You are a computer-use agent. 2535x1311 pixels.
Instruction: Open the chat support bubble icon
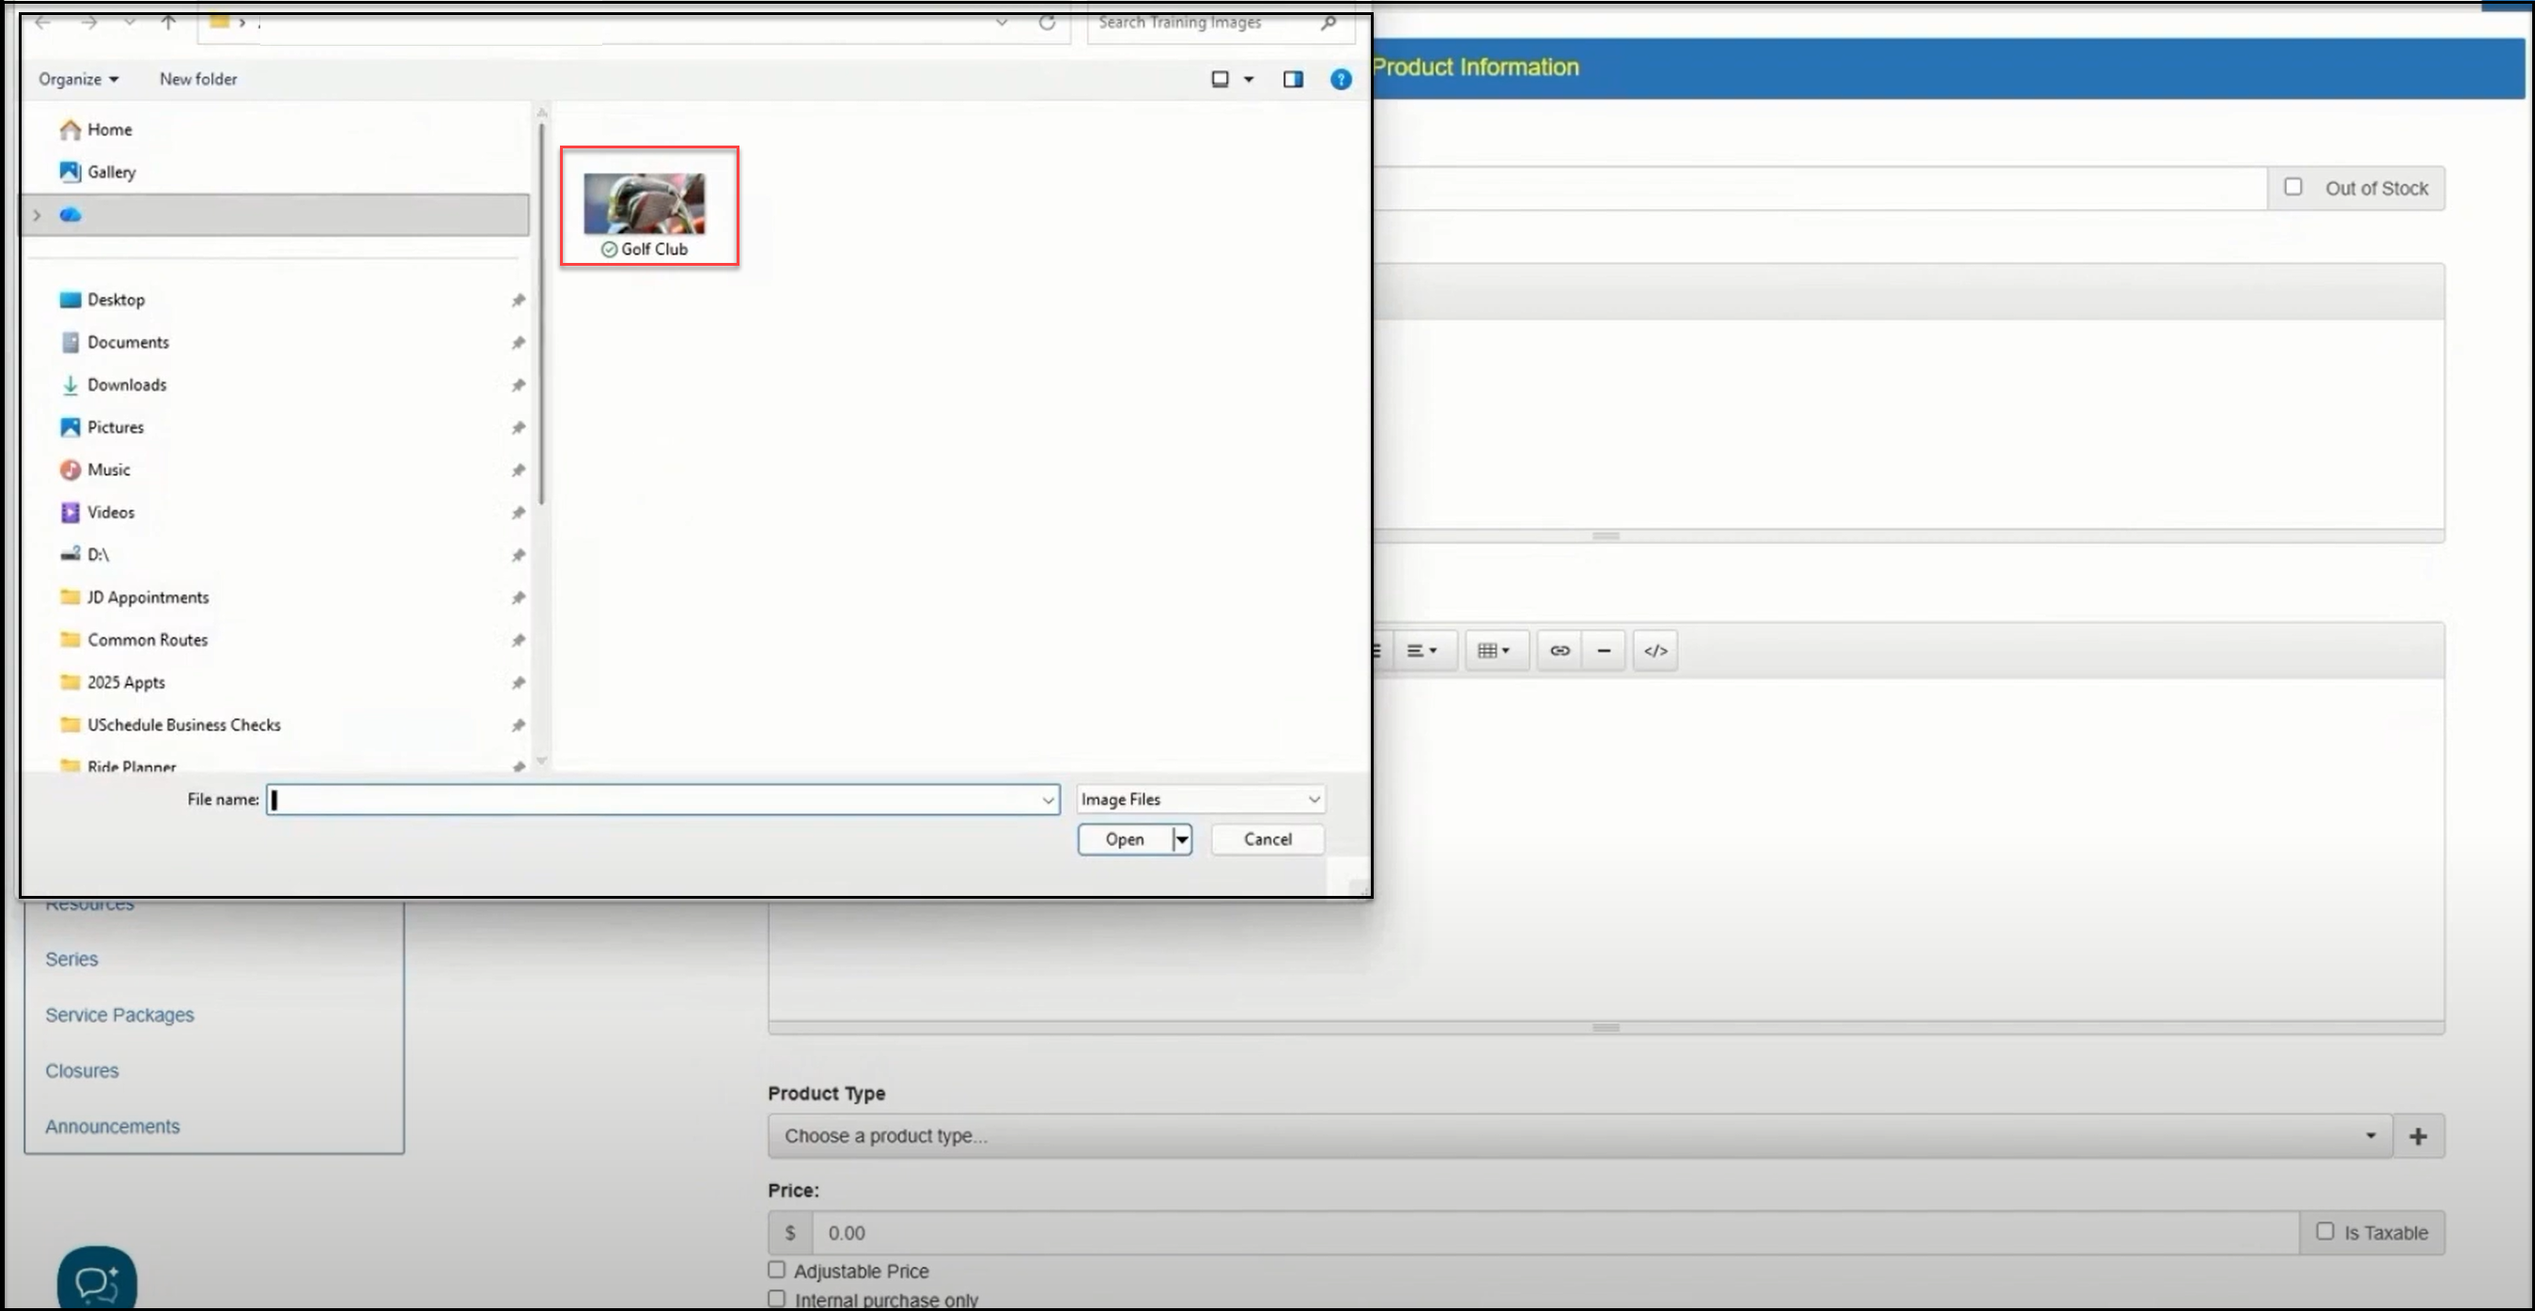[97, 1282]
